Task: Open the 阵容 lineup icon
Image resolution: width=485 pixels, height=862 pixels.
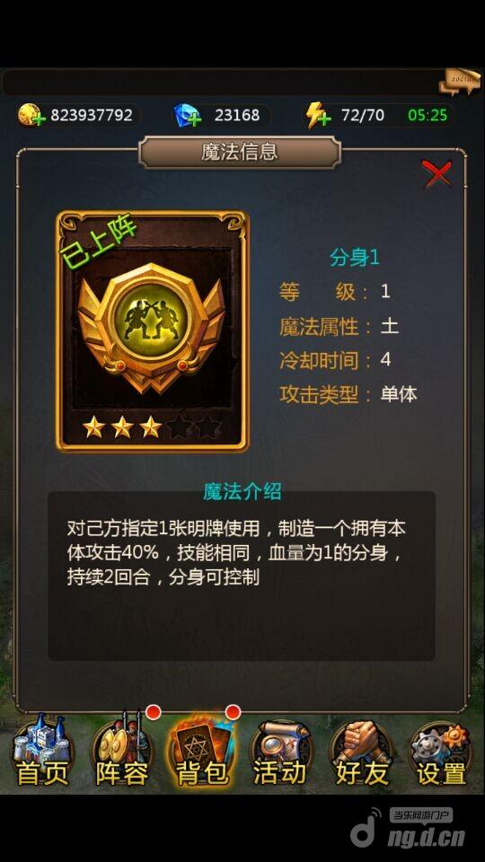Action: tap(121, 750)
